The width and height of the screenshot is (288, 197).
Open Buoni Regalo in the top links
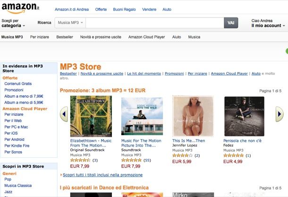(x=124, y=9)
